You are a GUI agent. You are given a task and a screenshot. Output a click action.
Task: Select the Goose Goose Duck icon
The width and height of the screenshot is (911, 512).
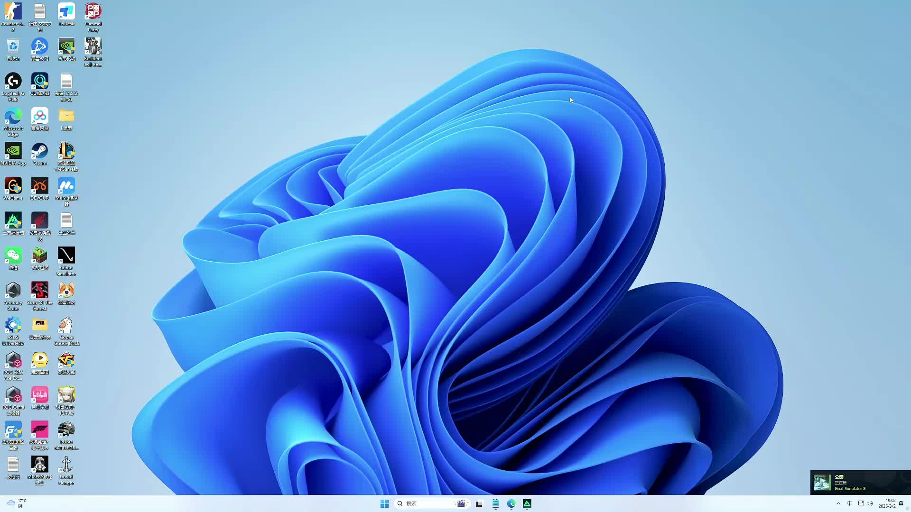click(66, 327)
